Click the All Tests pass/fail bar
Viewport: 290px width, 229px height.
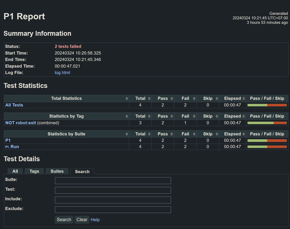[267, 105]
